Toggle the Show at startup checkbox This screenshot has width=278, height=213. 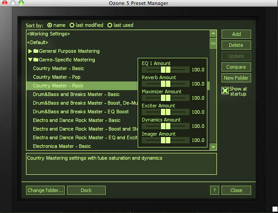tap(225, 91)
